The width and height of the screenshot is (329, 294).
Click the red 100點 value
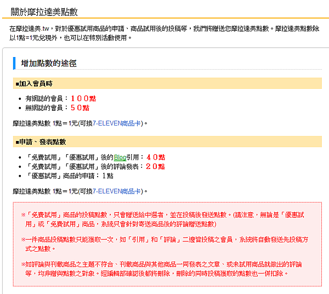click(x=83, y=98)
